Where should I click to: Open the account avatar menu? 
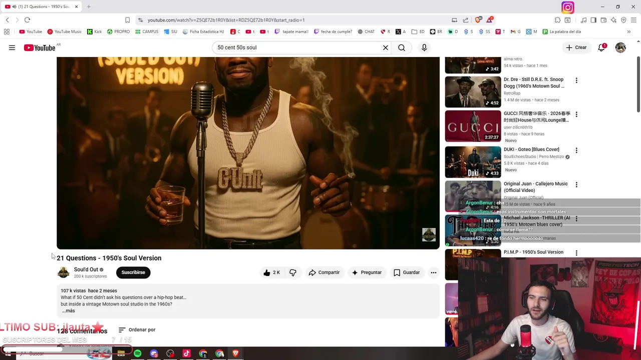point(620,47)
